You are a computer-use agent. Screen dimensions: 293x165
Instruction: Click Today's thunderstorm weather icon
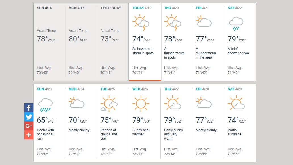pos(141,23)
